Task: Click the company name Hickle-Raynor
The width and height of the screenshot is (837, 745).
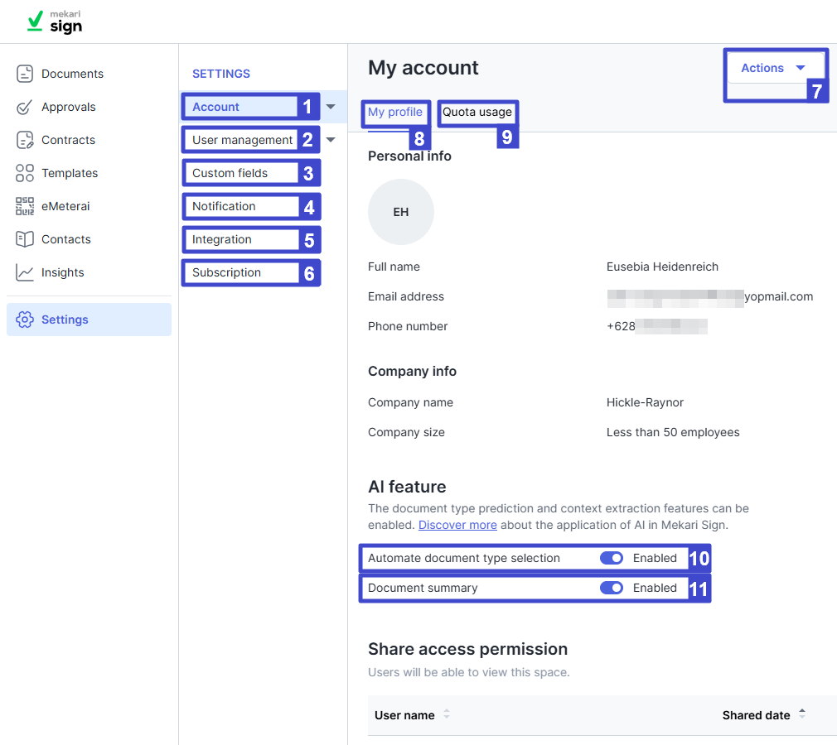Action: [645, 402]
